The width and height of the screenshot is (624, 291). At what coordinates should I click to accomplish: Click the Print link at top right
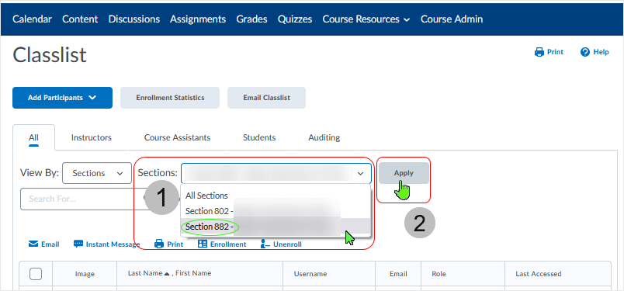pos(555,52)
